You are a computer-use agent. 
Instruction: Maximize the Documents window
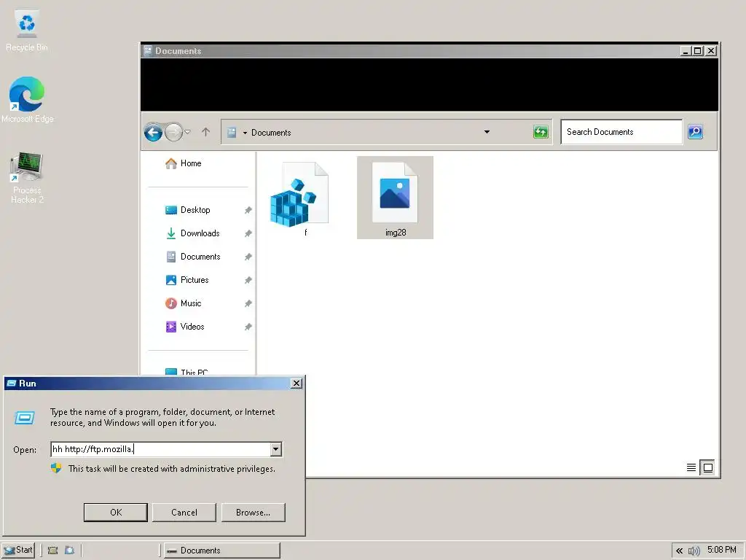point(698,50)
